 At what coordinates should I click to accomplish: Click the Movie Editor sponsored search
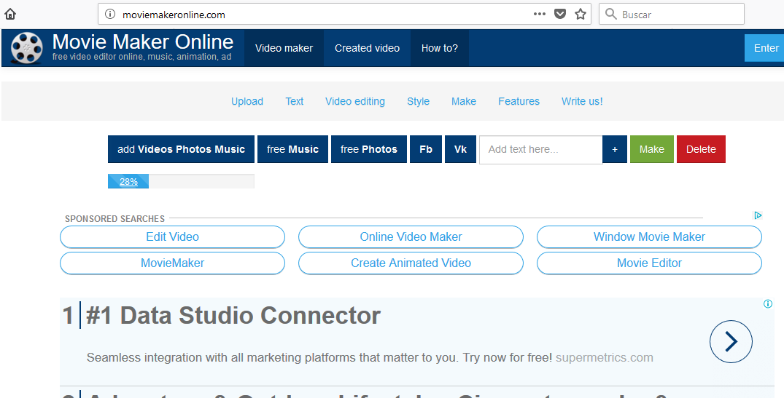pos(649,263)
